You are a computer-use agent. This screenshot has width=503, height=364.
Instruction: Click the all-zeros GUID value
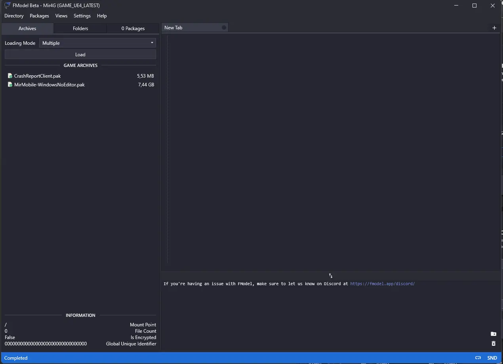tap(46, 344)
